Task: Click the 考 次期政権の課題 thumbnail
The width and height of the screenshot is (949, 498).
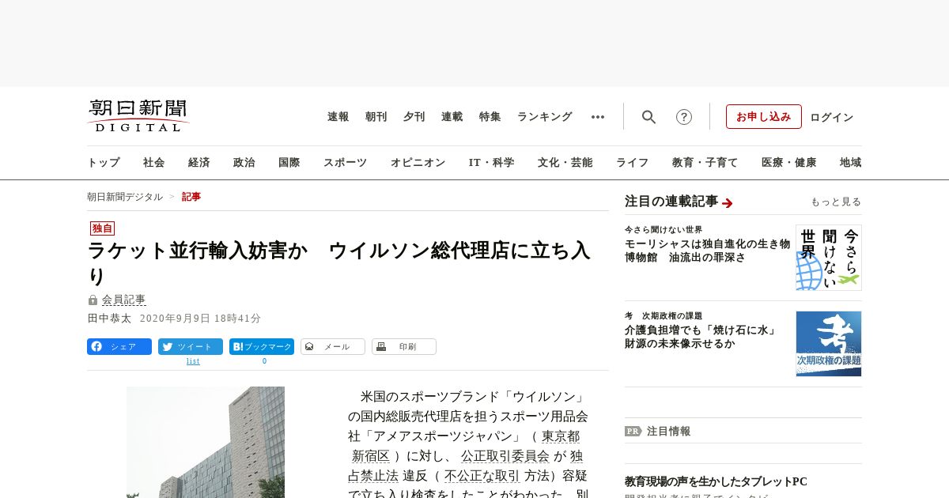Action: tap(829, 344)
